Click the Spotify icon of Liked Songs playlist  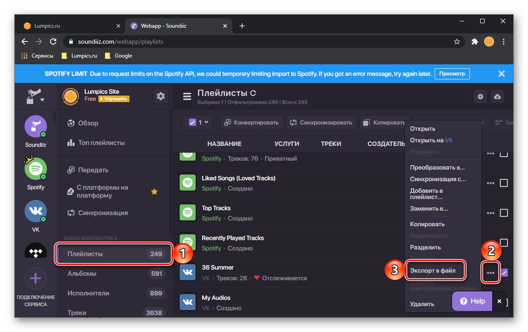(x=188, y=183)
